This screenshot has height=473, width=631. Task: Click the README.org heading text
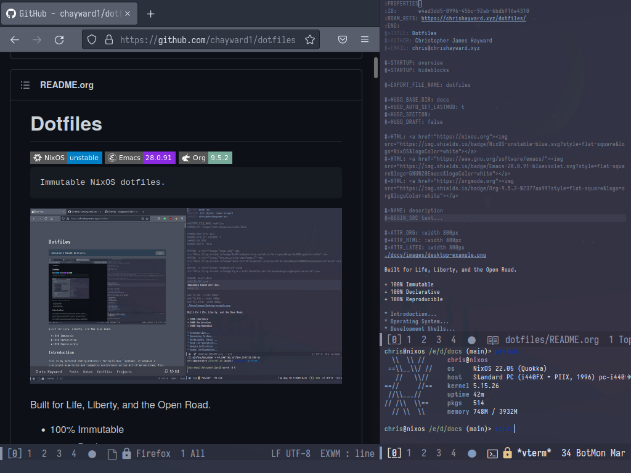tap(67, 85)
